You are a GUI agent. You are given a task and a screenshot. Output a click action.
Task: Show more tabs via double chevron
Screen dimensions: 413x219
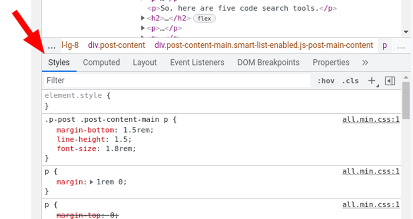pos(365,63)
